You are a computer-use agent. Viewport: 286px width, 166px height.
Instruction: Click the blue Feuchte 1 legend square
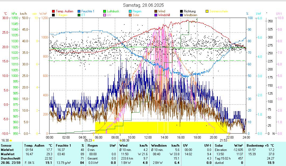(79, 12)
